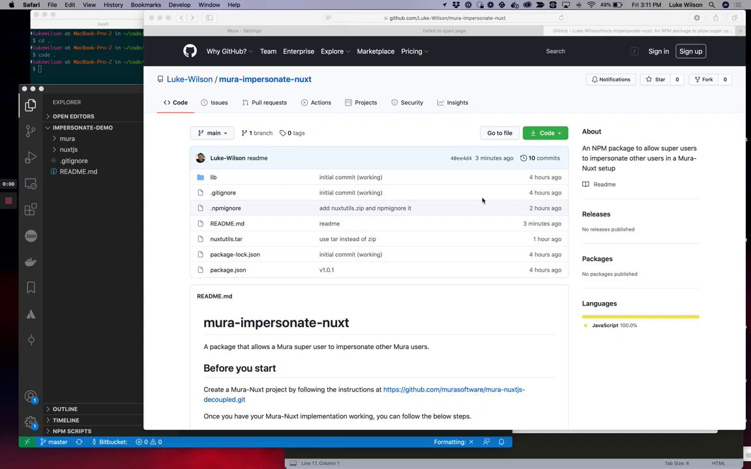Star the mura-impersonate-nuxt repository
The width and height of the screenshot is (751, 469).
click(x=655, y=79)
